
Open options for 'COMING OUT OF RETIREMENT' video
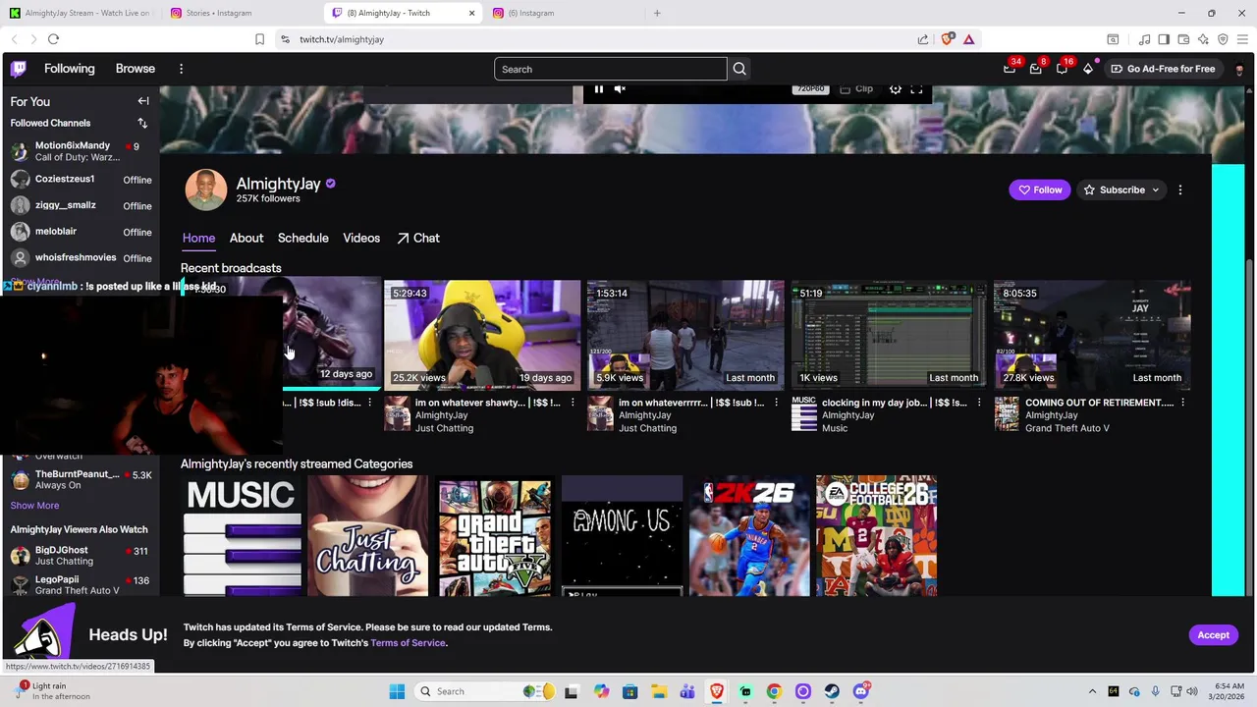(1182, 403)
